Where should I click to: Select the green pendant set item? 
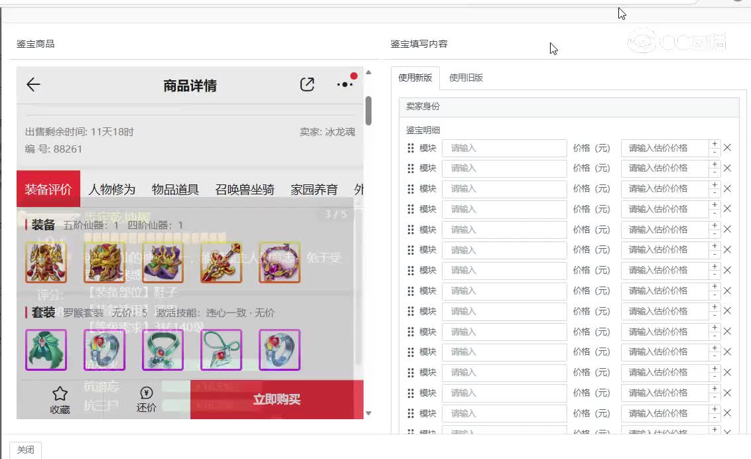click(222, 350)
